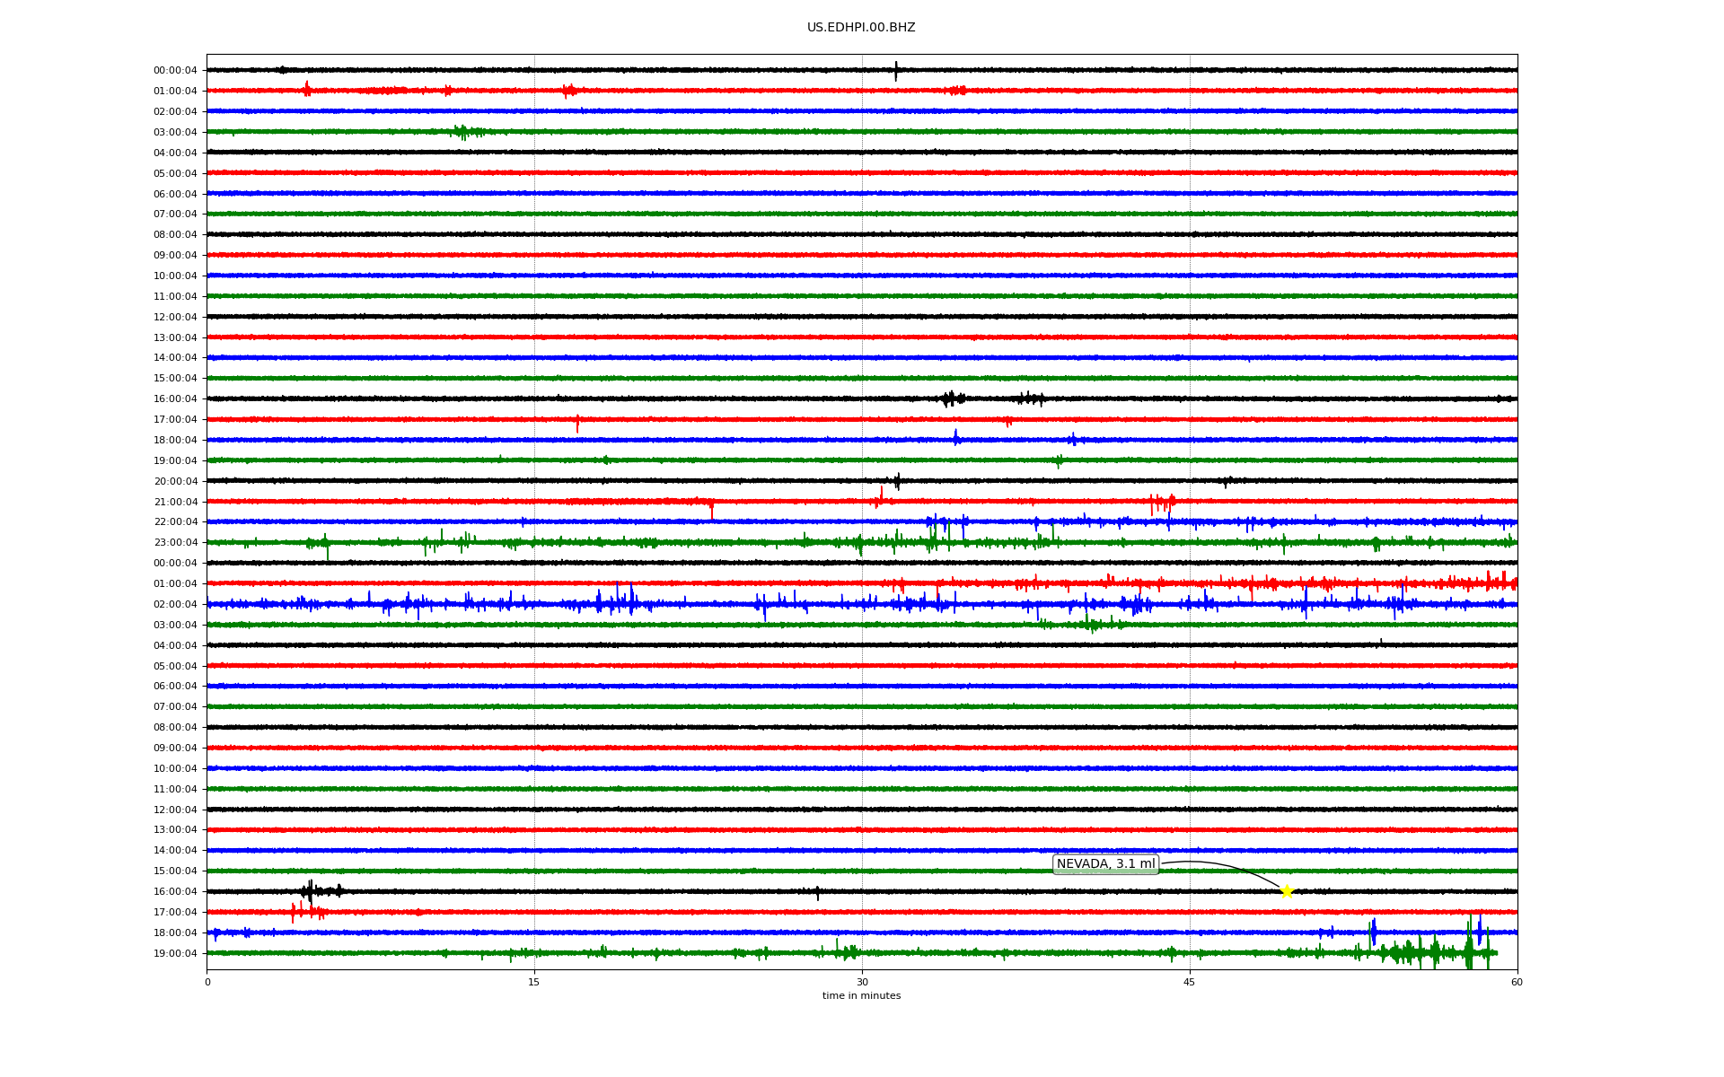Click the 12:00:04 label in the upper half
1724x1077 pixels.
[175, 318]
